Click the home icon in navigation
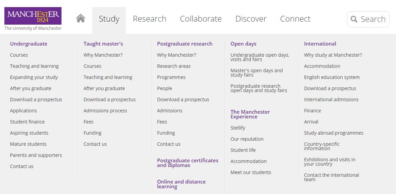This screenshot has width=396, height=194. 80,19
